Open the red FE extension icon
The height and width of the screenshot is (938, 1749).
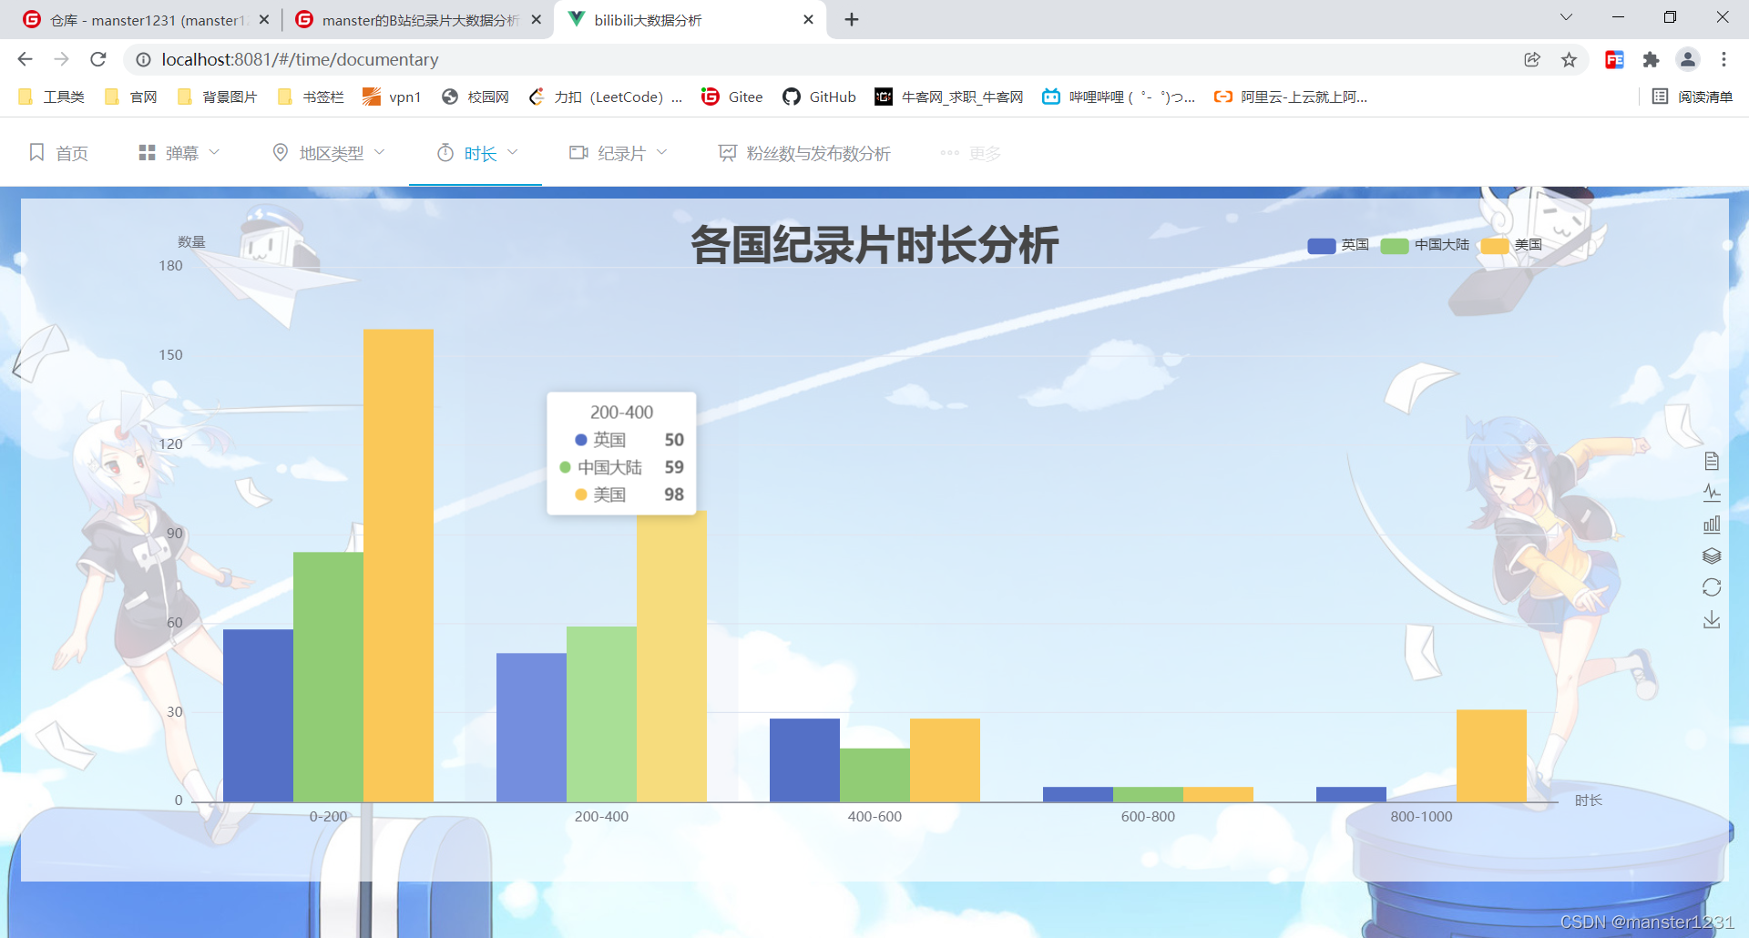1614,59
